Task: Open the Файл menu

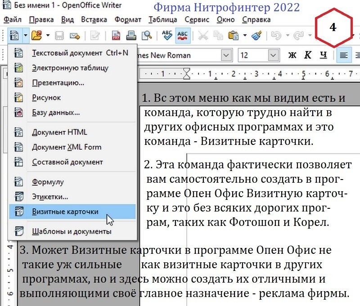Action: [13, 20]
